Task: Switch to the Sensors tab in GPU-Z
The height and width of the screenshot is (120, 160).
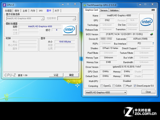Action: click(104, 10)
